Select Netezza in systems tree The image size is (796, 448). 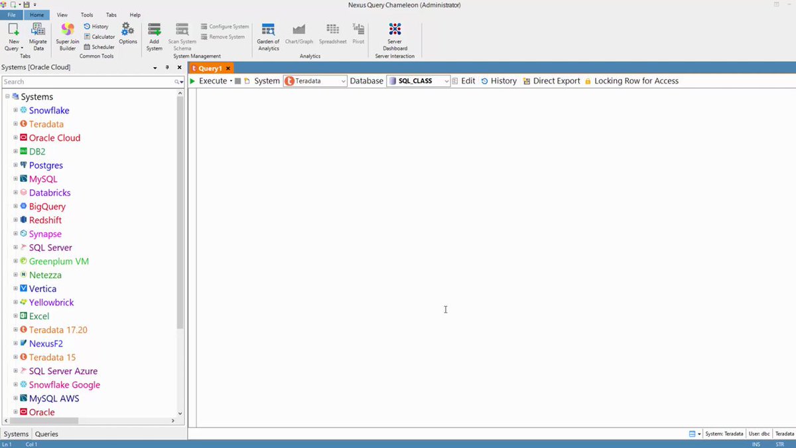[45, 275]
